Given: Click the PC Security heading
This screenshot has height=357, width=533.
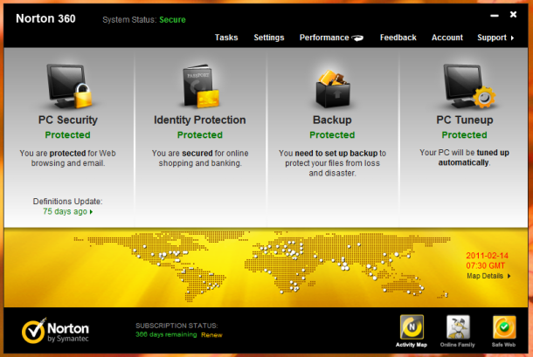Looking at the screenshot, I should tap(68, 120).
